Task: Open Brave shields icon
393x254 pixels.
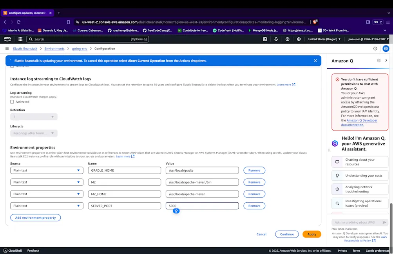Action: [315, 22]
